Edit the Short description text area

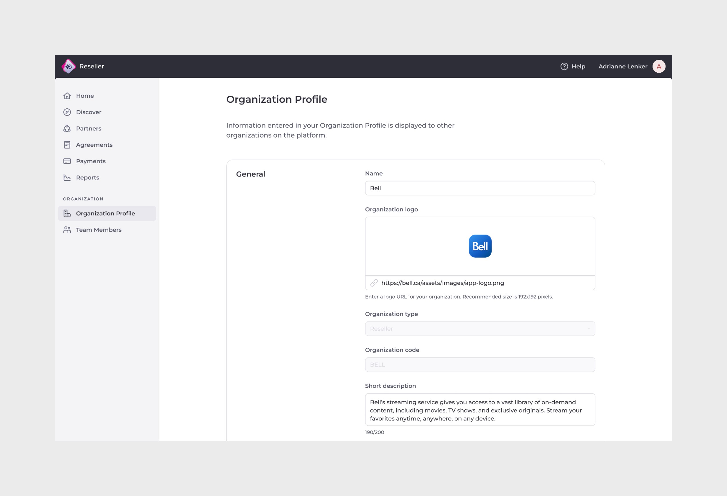point(480,410)
